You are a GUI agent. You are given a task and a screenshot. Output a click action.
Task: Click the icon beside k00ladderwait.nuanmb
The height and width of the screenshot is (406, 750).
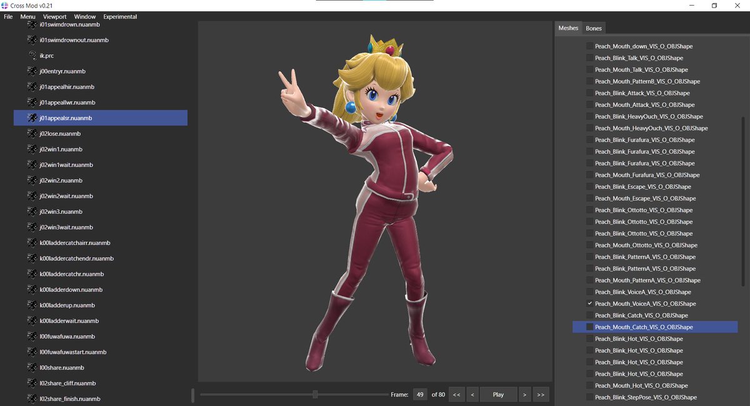32,321
